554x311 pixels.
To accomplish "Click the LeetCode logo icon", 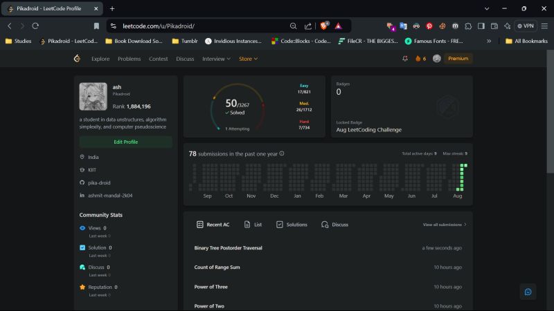I will click(77, 59).
